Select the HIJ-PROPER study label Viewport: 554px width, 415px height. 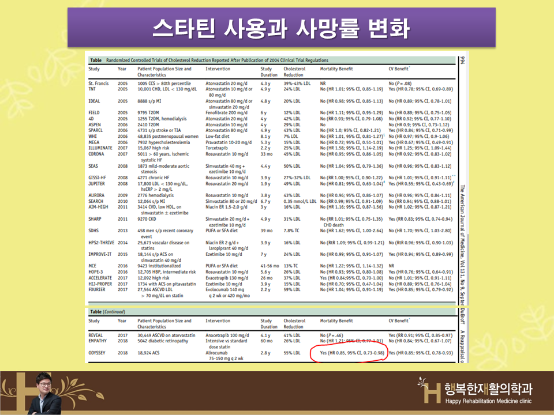(x=100, y=284)
